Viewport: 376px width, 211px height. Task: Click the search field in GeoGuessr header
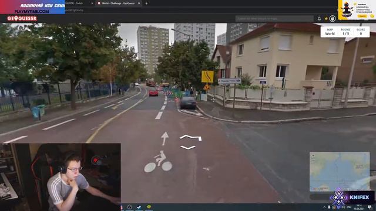[x=274, y=18]
